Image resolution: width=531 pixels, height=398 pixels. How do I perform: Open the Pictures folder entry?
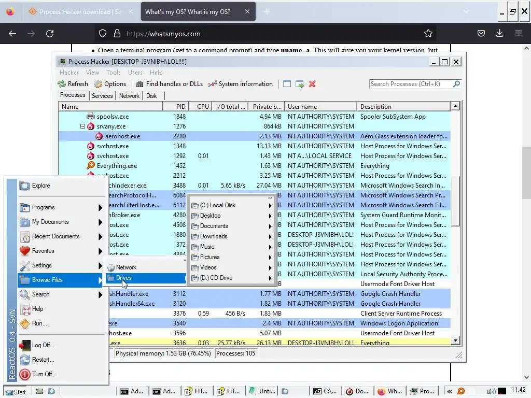(231, 257)
